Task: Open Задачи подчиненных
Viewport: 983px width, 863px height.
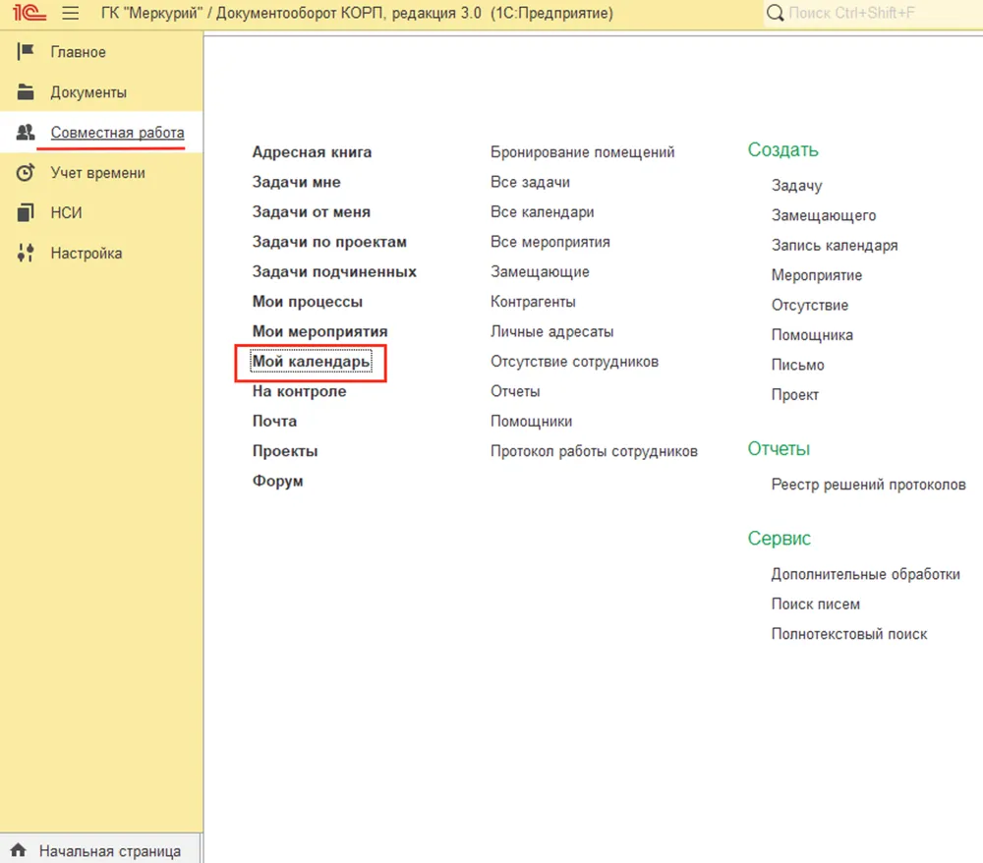Action: 334,272
